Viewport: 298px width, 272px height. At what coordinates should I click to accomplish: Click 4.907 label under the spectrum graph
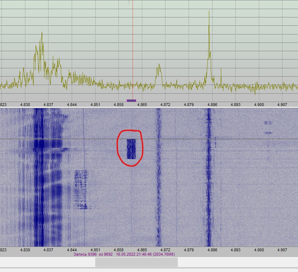click(x=282, y=105)
